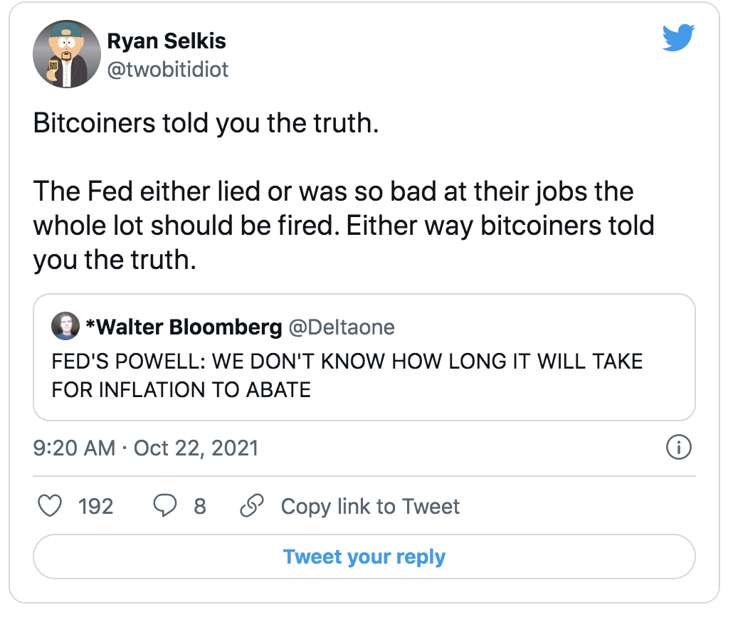The height and width of the screenshot is (622, 733).
Task: Open the Twitter info circle icon
Action: [678, 448]
